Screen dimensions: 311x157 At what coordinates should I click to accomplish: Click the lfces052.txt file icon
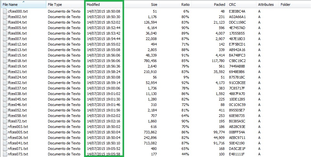(x=5, y=110)
